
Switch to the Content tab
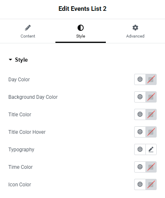pos(28,31)
